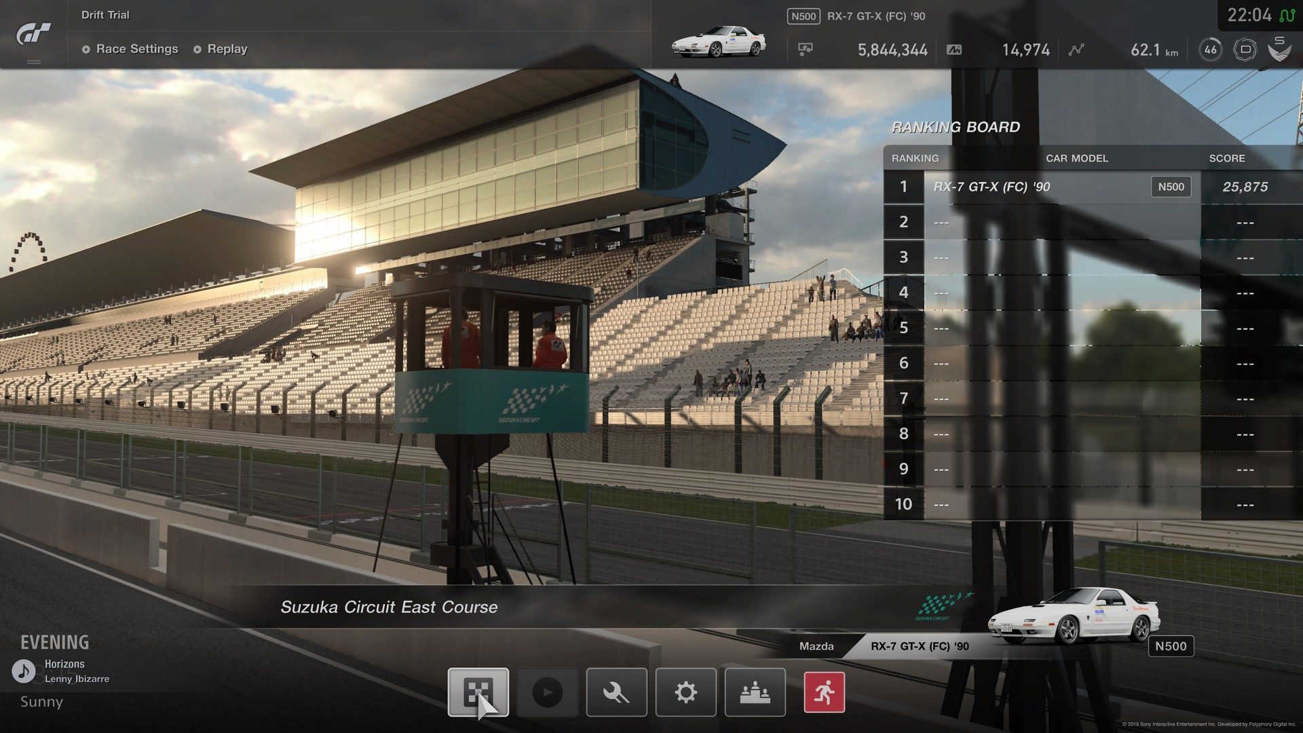Click the 25,875 score value

point(1245,187)
